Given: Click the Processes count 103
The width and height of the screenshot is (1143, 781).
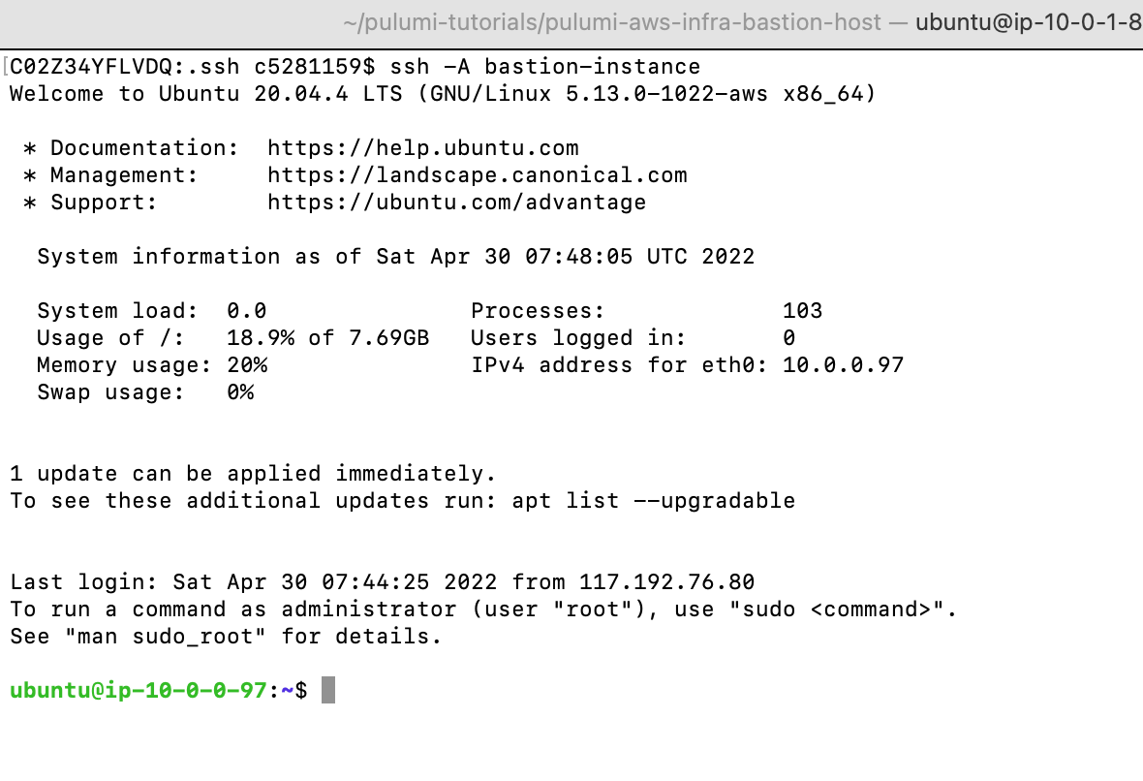Looking at the screenshot, I should (x=802, y=311).
